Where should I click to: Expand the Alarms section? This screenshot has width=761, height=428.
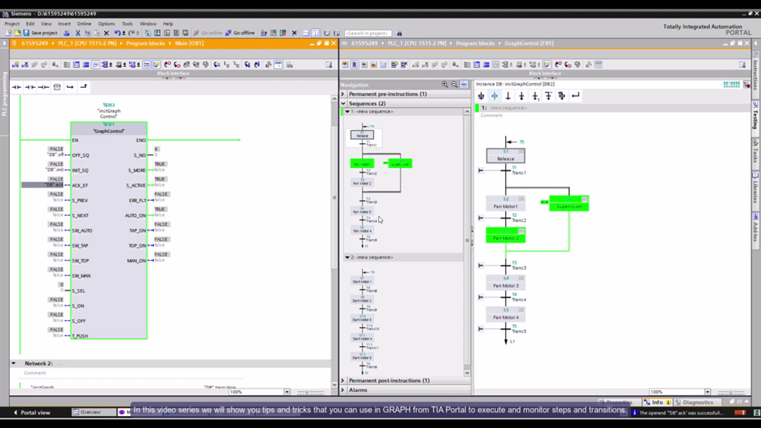click(x=343, y=390)
